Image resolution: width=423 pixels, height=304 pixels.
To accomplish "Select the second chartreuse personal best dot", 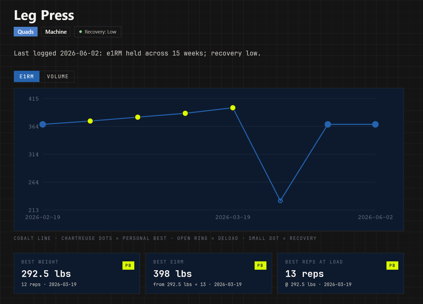I will (138, 117).
